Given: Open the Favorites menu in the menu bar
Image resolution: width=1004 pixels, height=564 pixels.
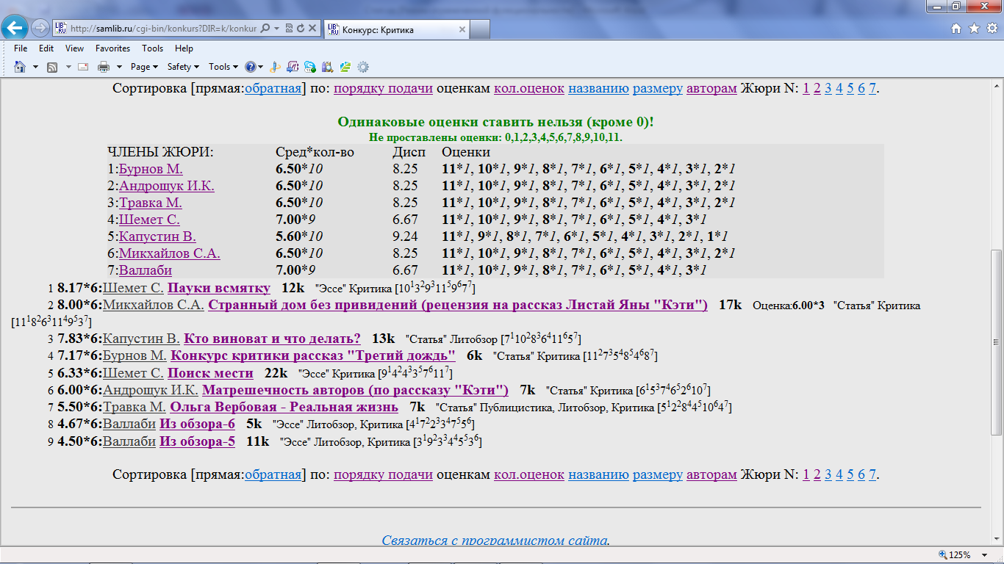Looking at the screenshot, I should pos(112,48).
